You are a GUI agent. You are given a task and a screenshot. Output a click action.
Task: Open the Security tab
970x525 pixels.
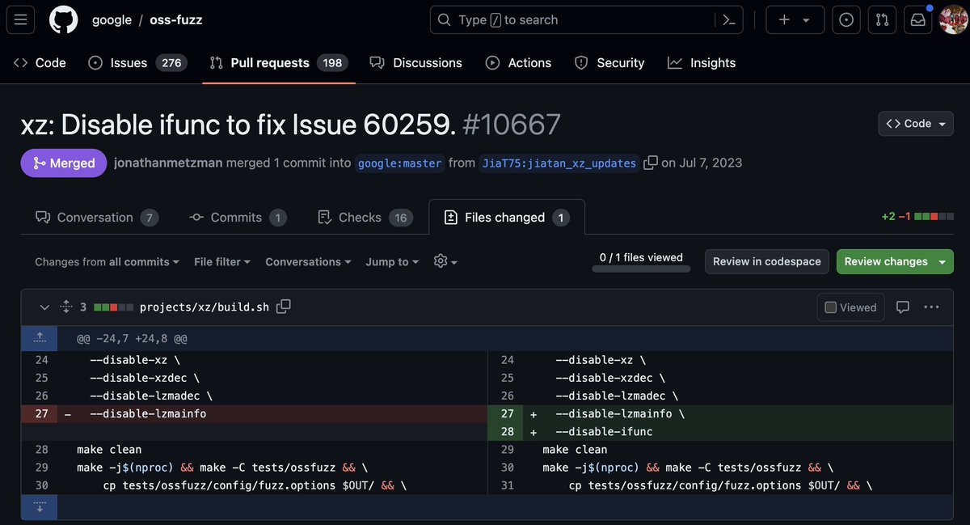click(609, 62)
